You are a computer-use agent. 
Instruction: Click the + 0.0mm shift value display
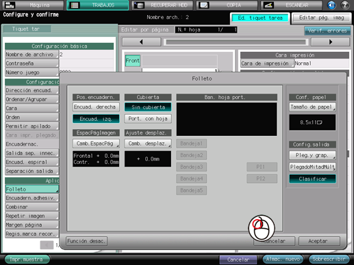(x=148, y=159)
